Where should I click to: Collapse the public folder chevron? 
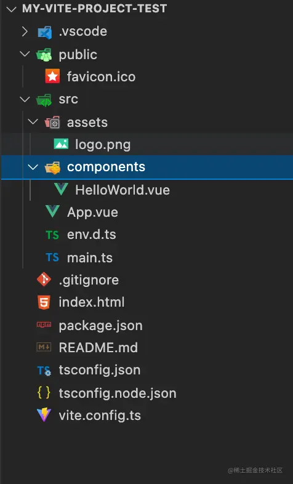point(25,54)
